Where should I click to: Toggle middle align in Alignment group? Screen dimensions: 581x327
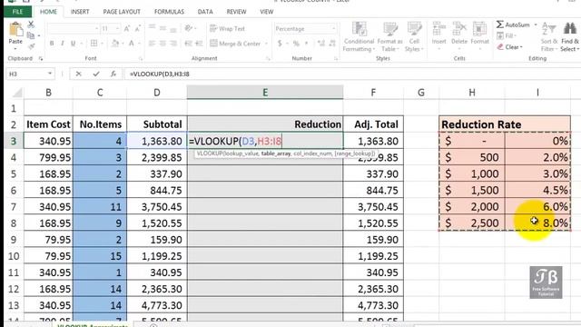[x=162, y=28]
